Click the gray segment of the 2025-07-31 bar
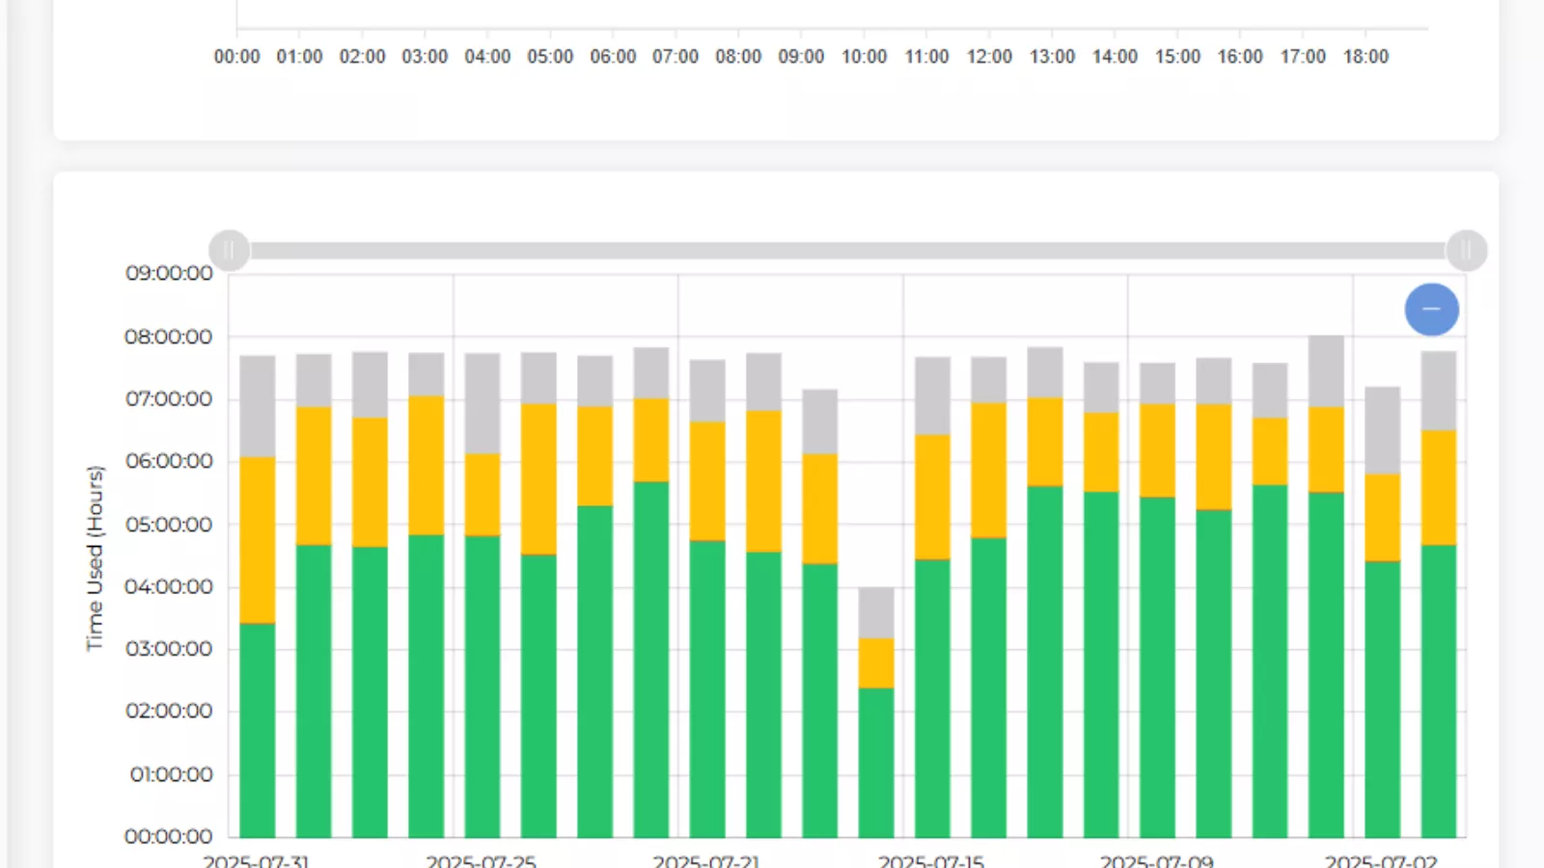The image size is (1544, 868). coord(258,405)
